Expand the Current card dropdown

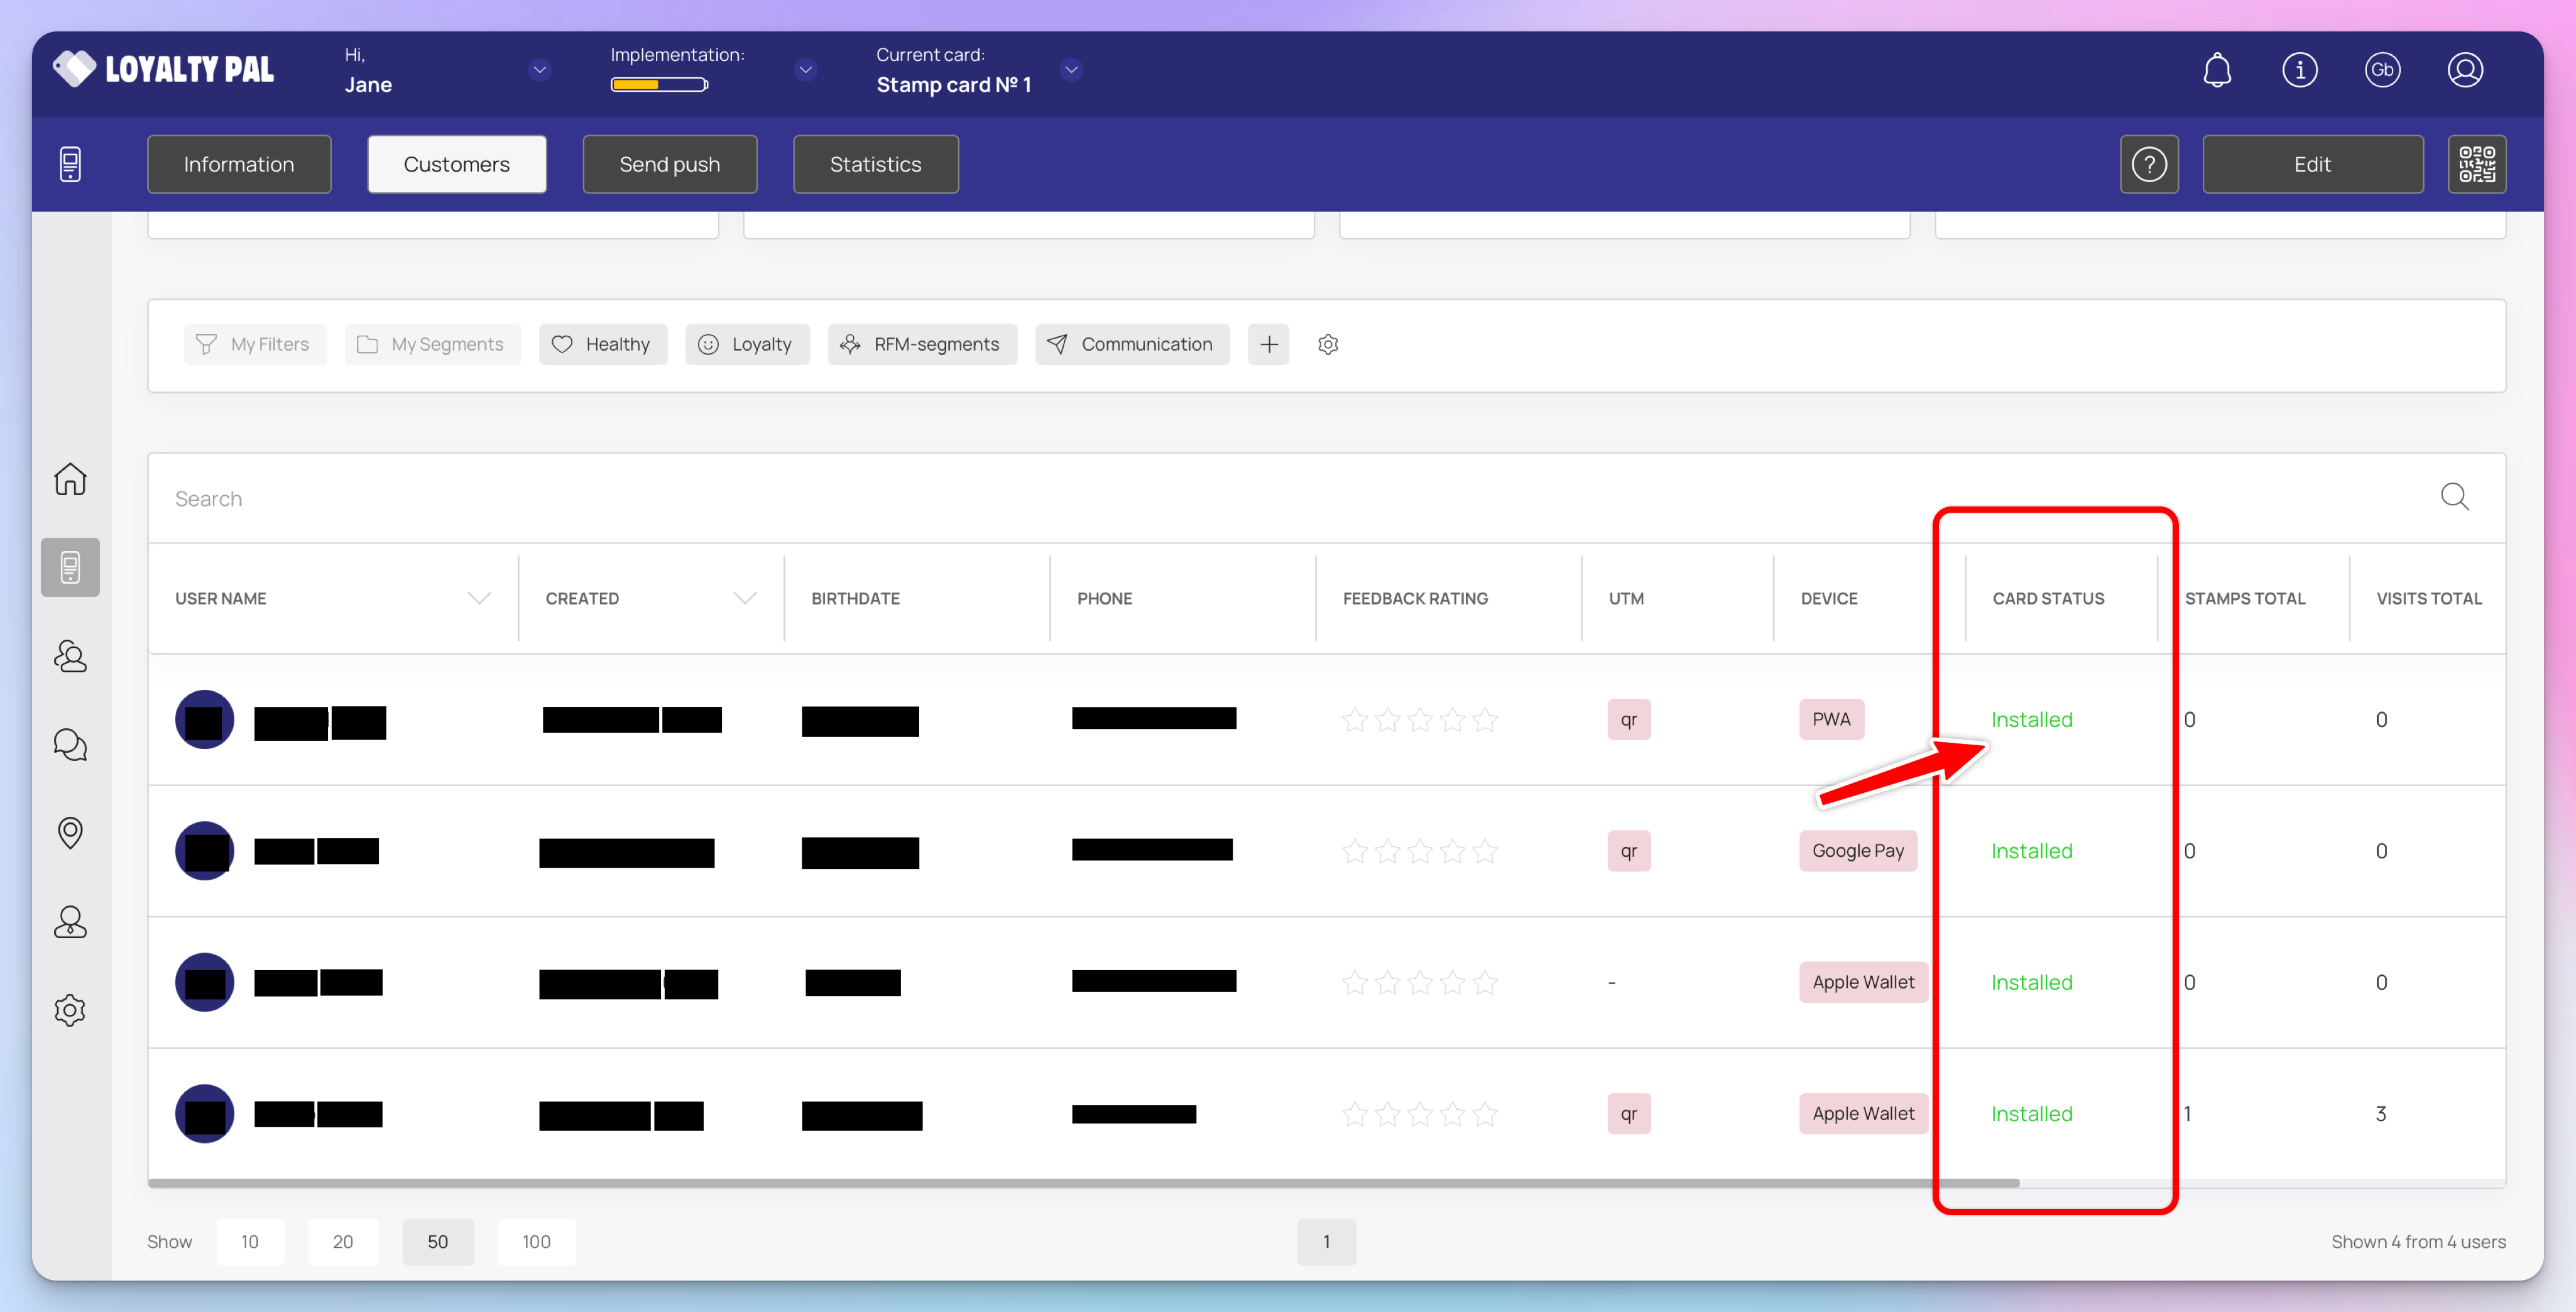coord(1071,70)
